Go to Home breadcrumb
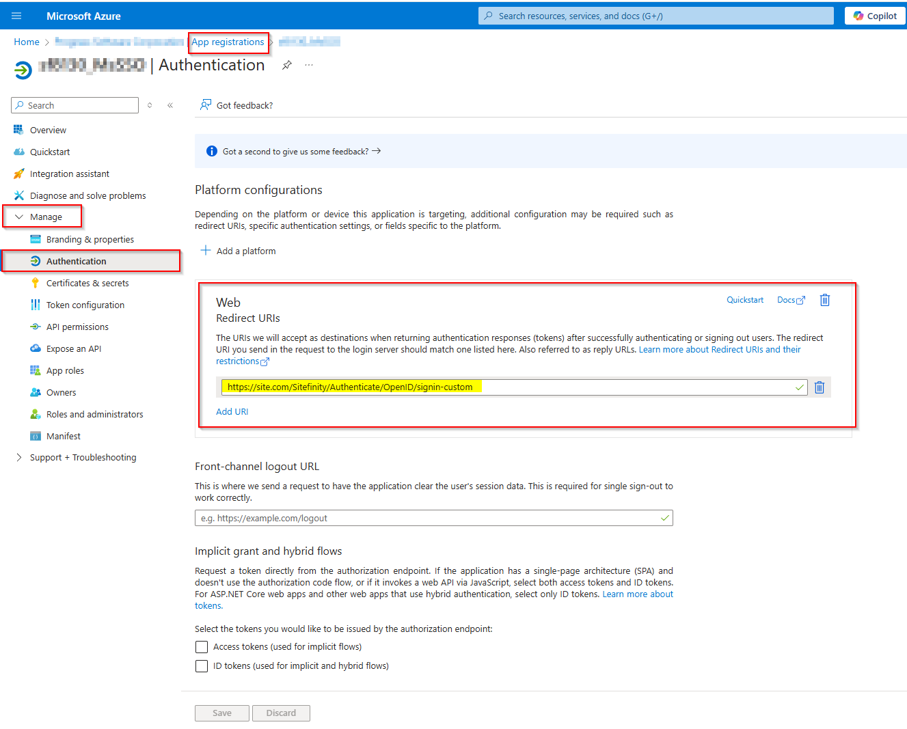The height and width of the screenshot is (729, 907). (27, 42)
